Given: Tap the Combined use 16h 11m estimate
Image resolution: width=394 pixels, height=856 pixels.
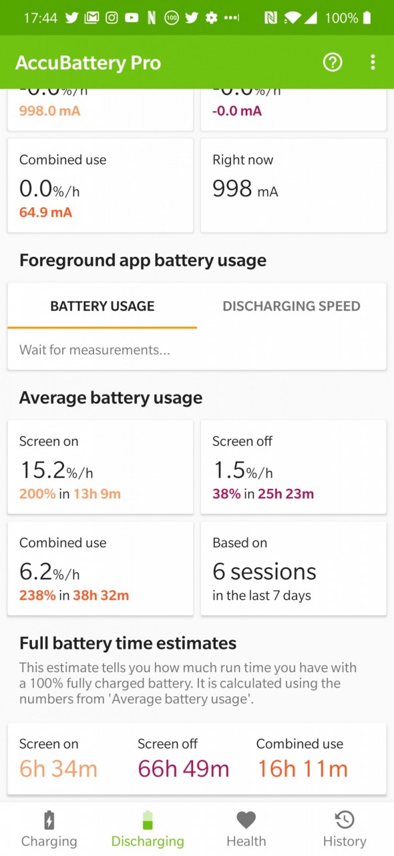Looking at the screenshot, I should tap(303, 758).
